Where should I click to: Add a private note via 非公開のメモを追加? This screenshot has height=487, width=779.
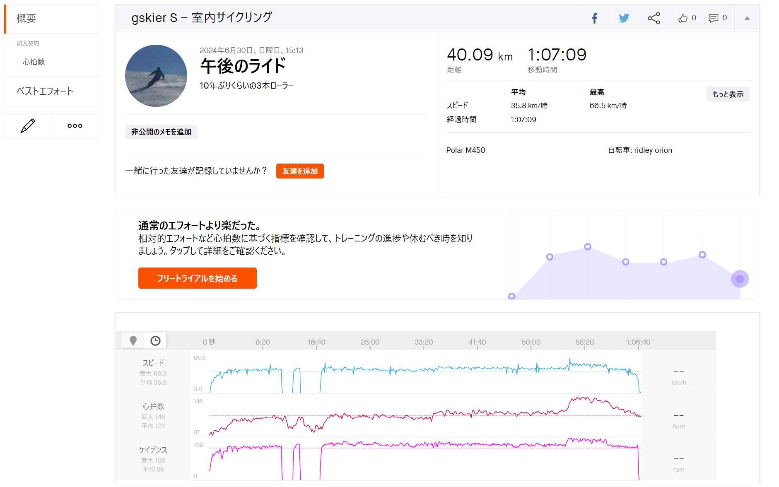[x=161, y=132]
